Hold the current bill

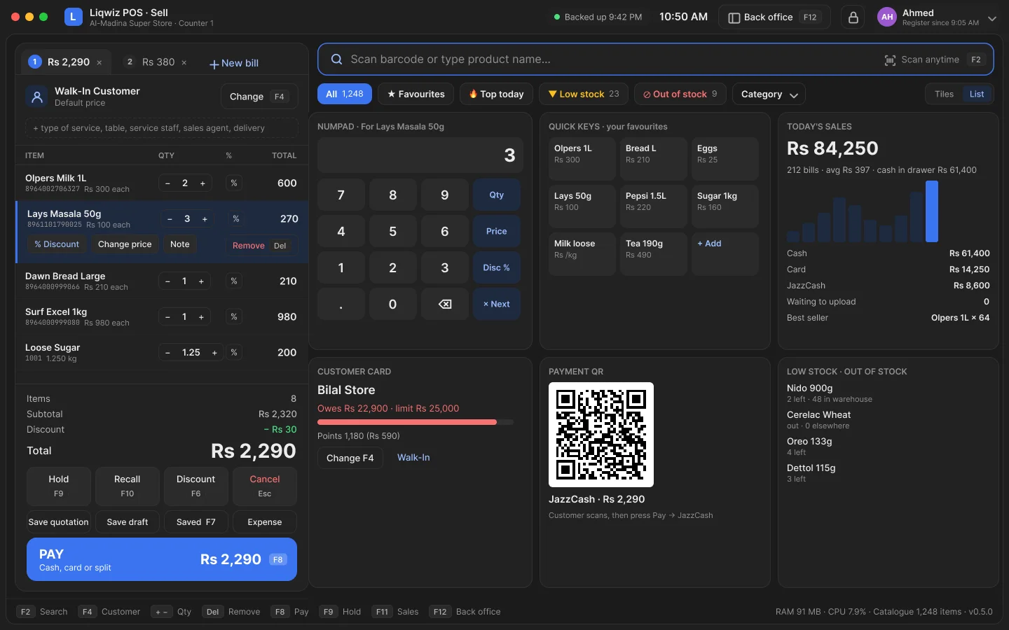(59, 486)
